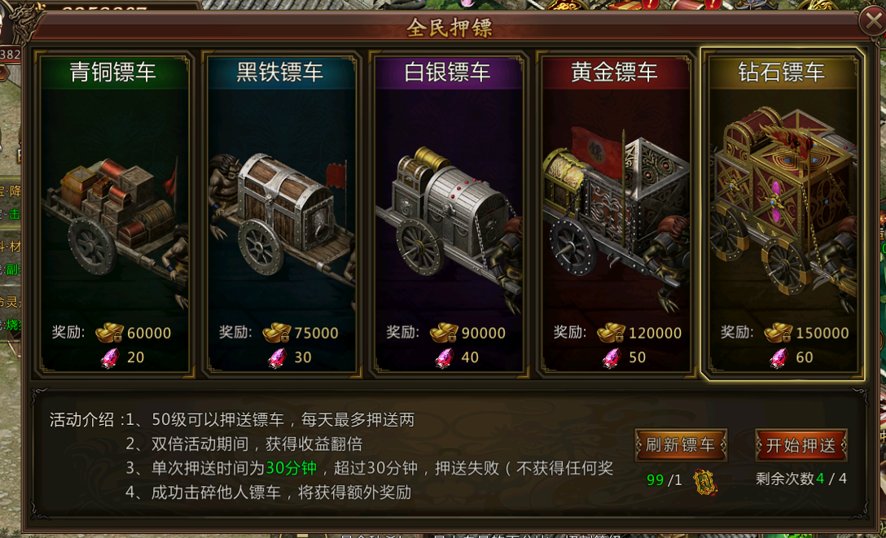Select the 钻石镖车 cart card
This screenshot has width=886, height=538.
pyautogui.click(x=783, y=214)
